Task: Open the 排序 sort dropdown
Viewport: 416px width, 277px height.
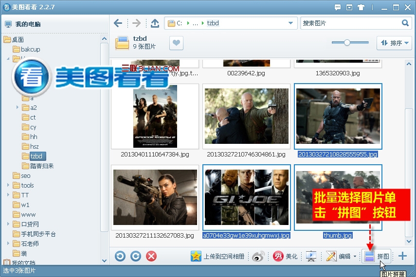Action: pyautogui.click(x=394, y=43)
